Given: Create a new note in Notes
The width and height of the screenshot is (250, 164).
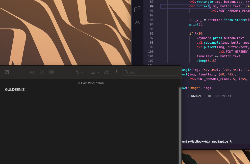Looking at the screenshot, I should [x=7, y=72].
